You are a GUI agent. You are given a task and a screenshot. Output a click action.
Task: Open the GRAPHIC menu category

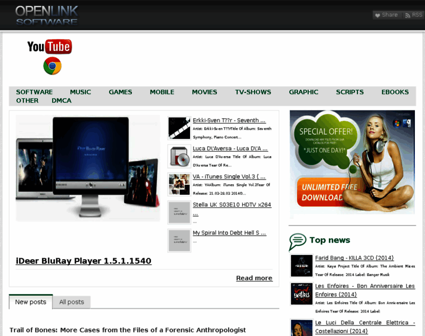(304, 92)
